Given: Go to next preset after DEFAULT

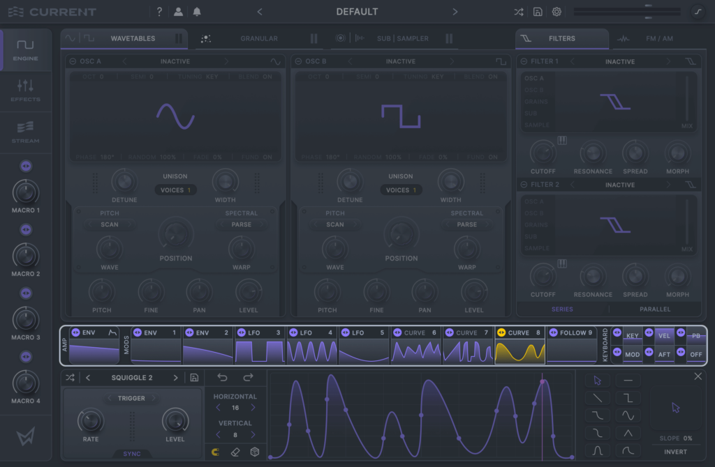Looking at the screenshot, I should coord(455,12).
